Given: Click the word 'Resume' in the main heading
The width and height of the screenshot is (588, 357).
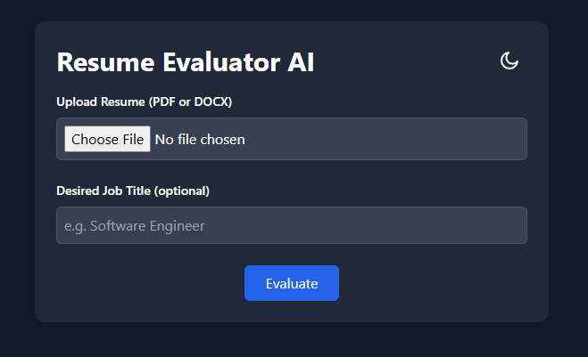Looking at the screenshot, I should click(106, 62).
